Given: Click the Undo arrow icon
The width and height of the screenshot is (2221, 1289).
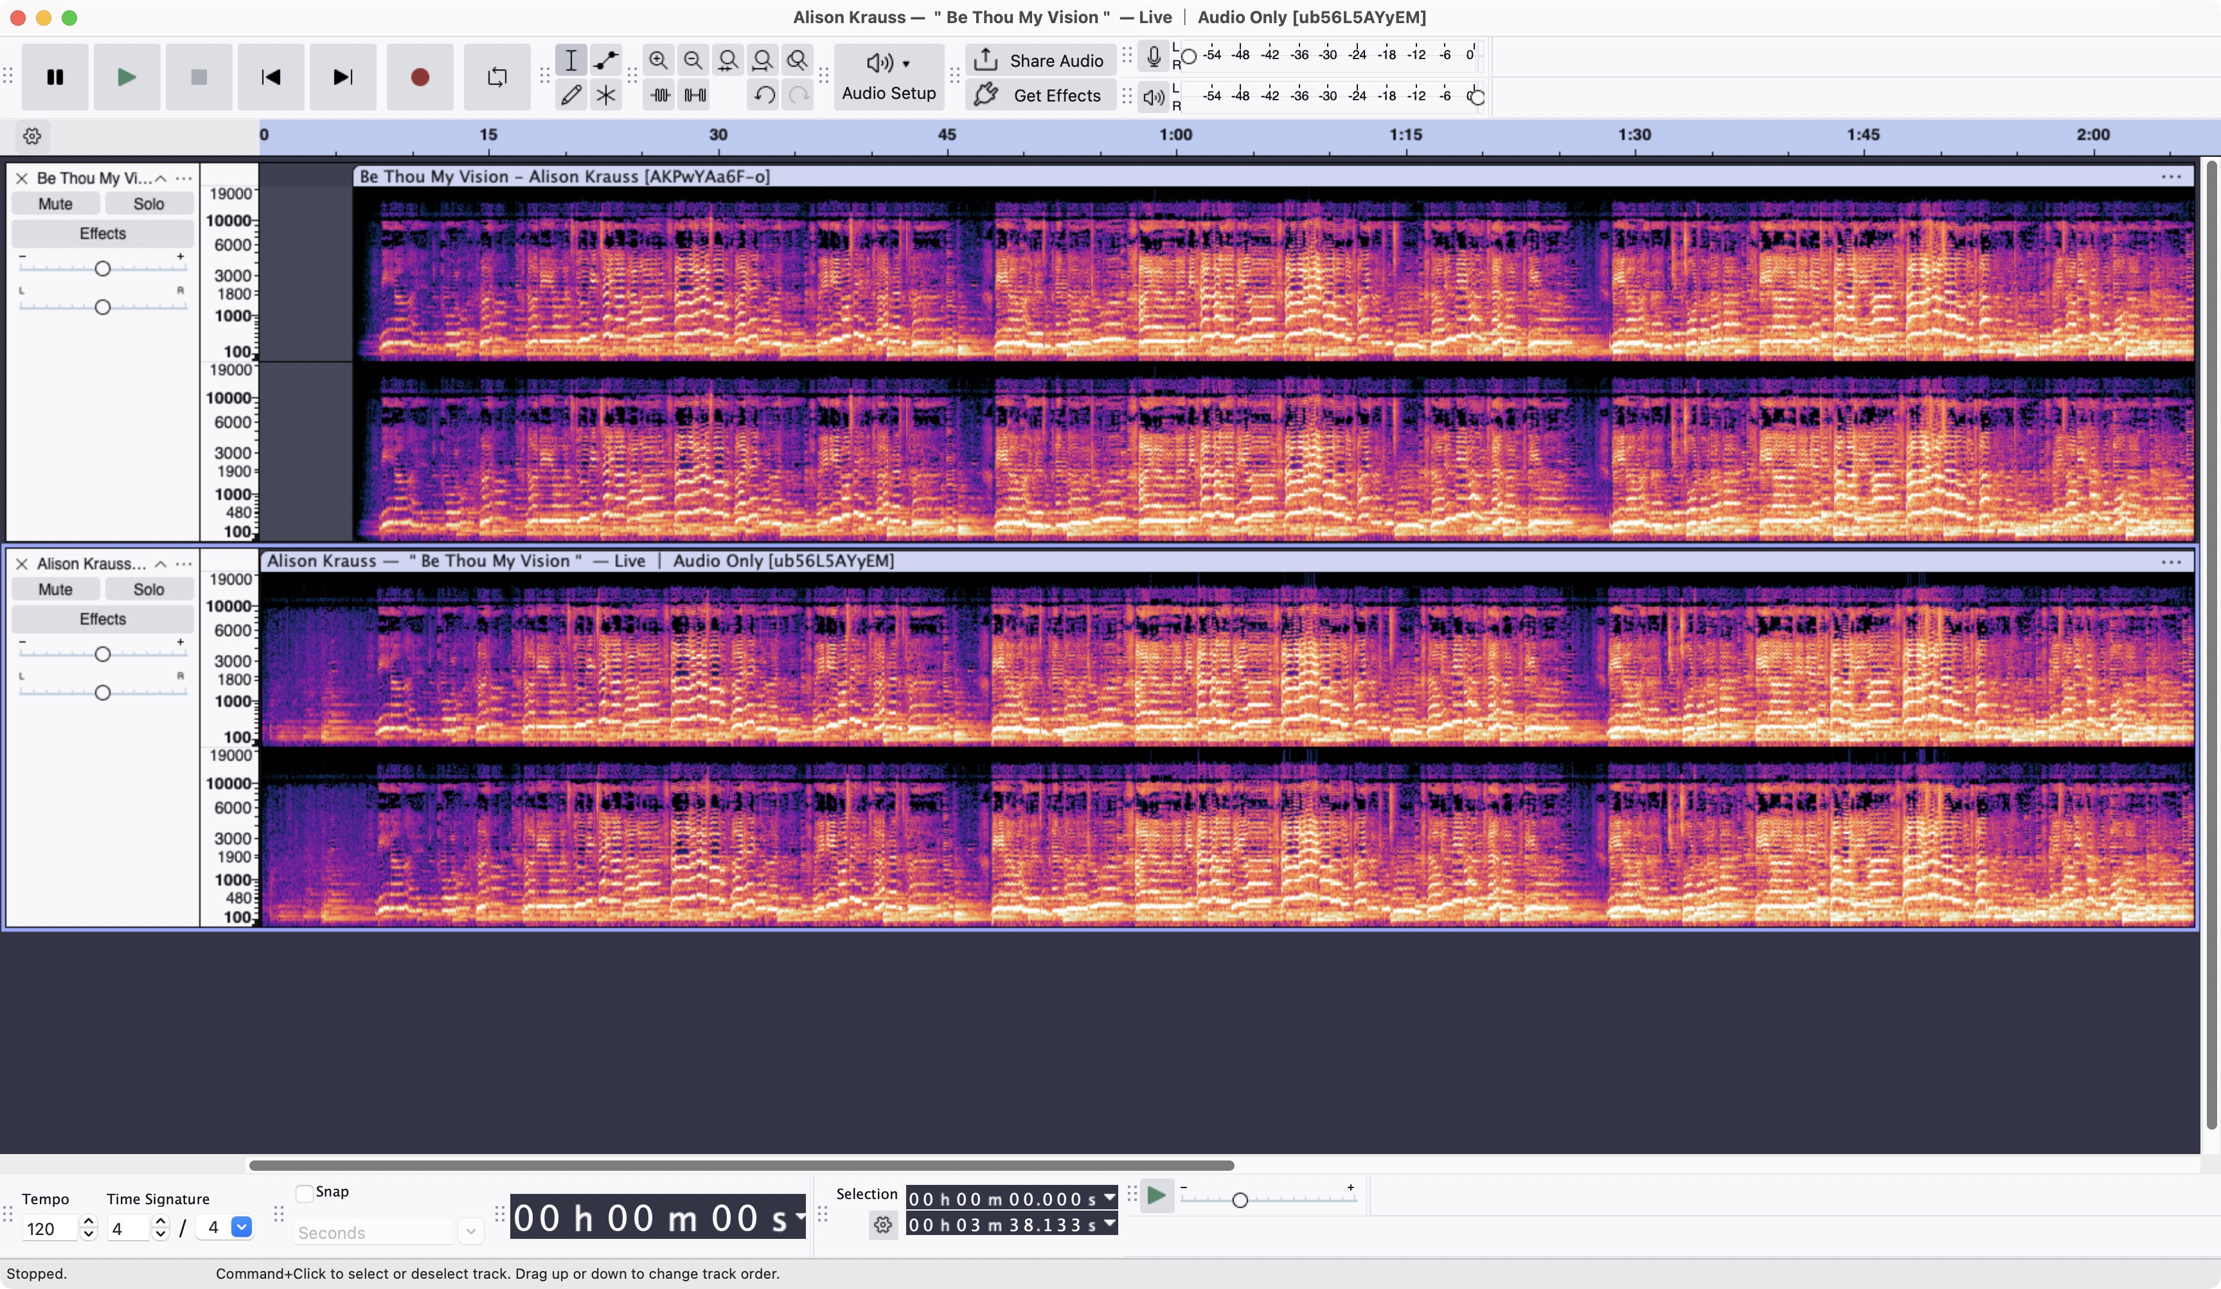Looking at the screenshot, I should [x=764, y=95].
